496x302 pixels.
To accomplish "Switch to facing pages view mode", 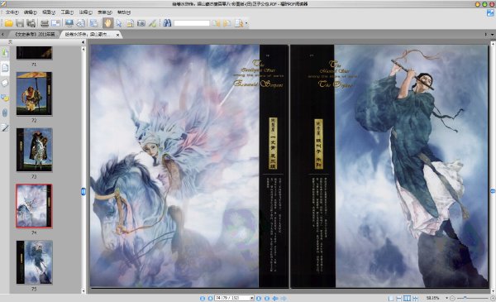I will coord(407,298).
